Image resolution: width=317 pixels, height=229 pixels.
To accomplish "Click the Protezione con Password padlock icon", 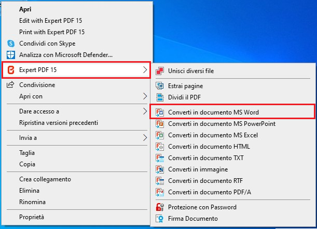I will point(160,207).
